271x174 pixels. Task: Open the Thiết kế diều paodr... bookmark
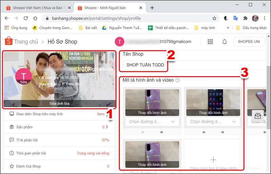point(168,28)
